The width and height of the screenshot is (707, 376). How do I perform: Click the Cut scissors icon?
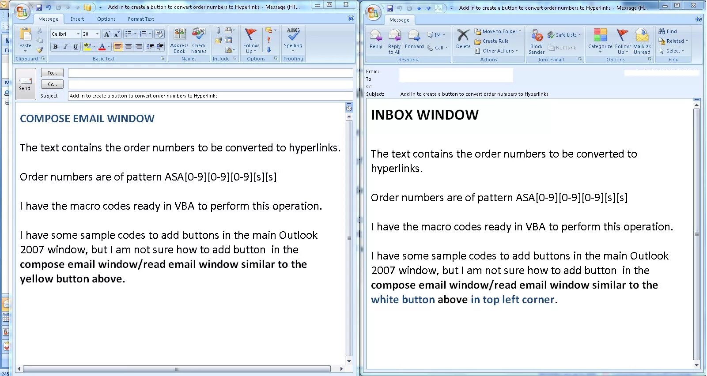click(40, 31)
